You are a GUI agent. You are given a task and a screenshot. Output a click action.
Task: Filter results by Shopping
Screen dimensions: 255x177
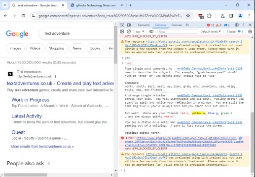coord(56,48)
